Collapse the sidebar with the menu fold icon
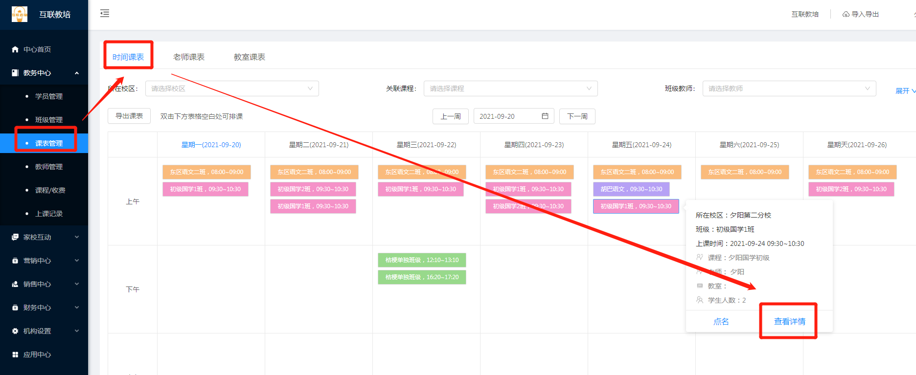The image size is (916, 375). pyautogui.click(x=105, y=13)
